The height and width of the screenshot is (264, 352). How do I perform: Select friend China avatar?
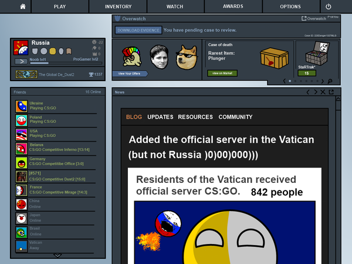(21, 204)
